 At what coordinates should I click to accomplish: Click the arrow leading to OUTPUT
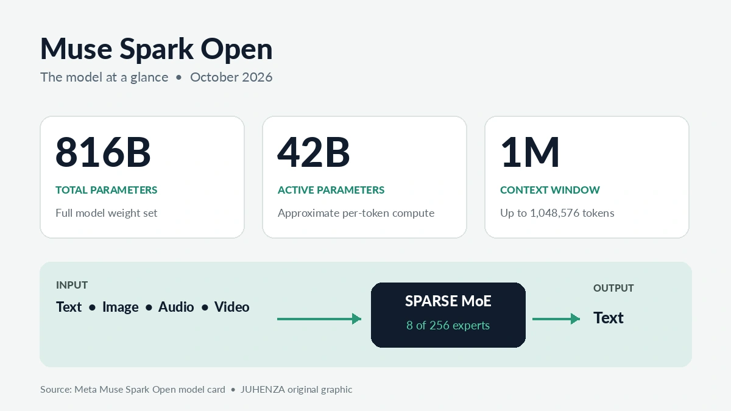point(556,318)
